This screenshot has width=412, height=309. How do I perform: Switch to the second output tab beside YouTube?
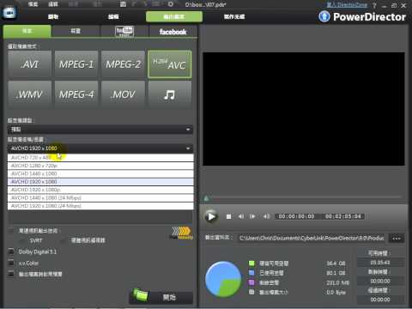coord(76,32)
